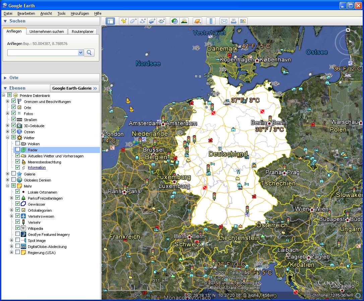
Task: Click the Ozean layer globe icon
Action: [x=19, y=132]
